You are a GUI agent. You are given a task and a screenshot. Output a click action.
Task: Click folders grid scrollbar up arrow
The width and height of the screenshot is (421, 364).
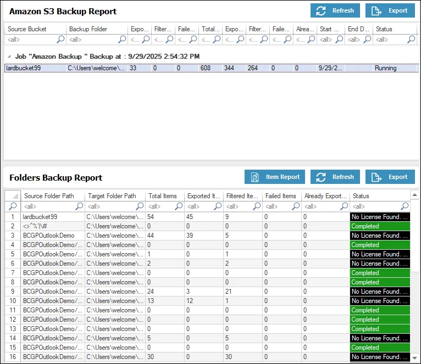[414, 195]
